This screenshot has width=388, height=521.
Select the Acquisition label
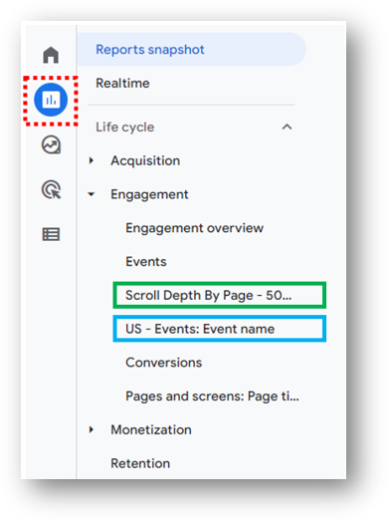click(145, 160)
